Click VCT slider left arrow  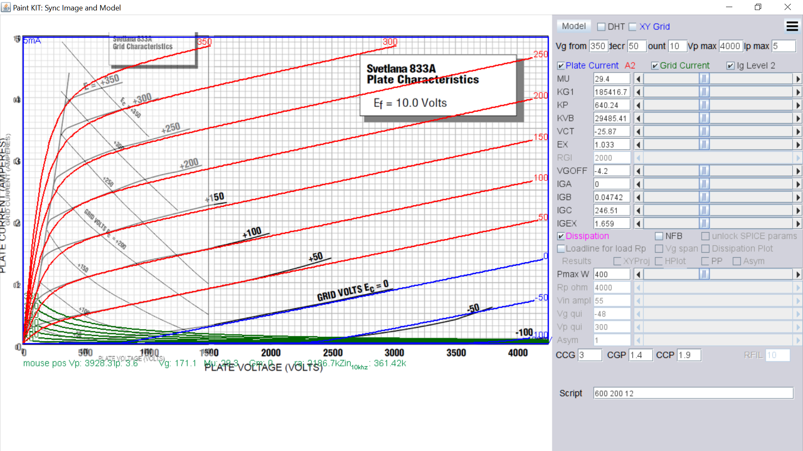tap(638, 132)
